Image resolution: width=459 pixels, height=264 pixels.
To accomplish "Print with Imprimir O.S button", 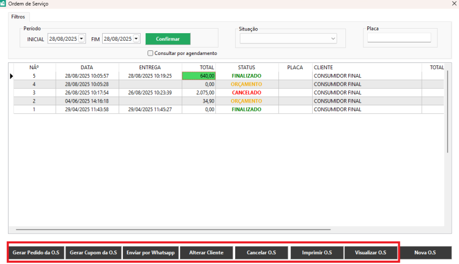I will [x=317, y=253].
